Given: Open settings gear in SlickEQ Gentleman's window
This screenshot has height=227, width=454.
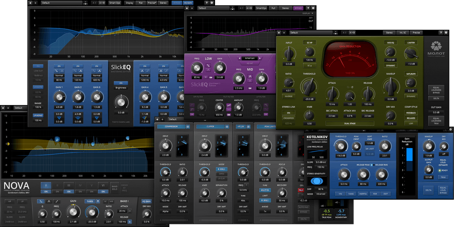Looking at the screenshot, I should click(313, 8).
